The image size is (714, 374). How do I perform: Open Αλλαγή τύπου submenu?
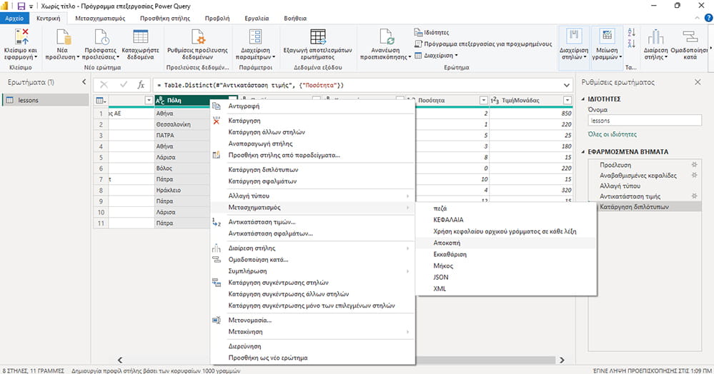pos(312,196)
